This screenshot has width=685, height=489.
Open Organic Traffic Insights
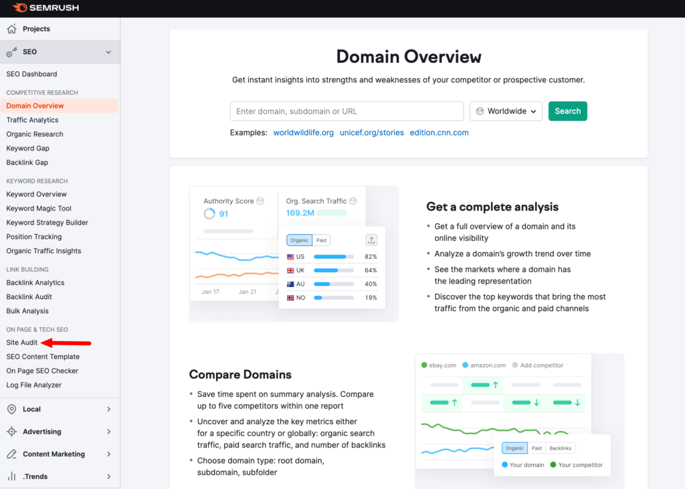pos(43,251)
